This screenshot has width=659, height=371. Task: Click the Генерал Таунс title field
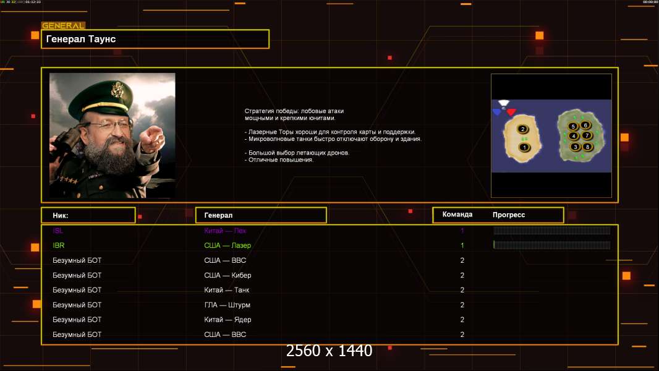[155, 39]
